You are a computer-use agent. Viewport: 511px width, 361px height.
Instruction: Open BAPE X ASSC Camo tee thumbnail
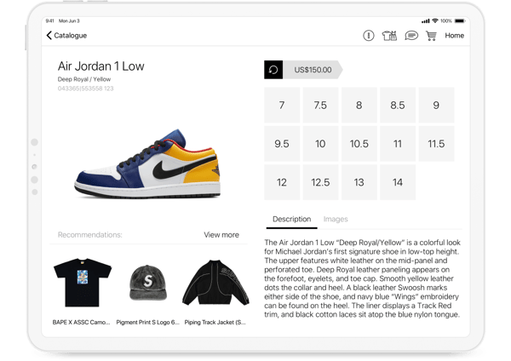[83, 283]
